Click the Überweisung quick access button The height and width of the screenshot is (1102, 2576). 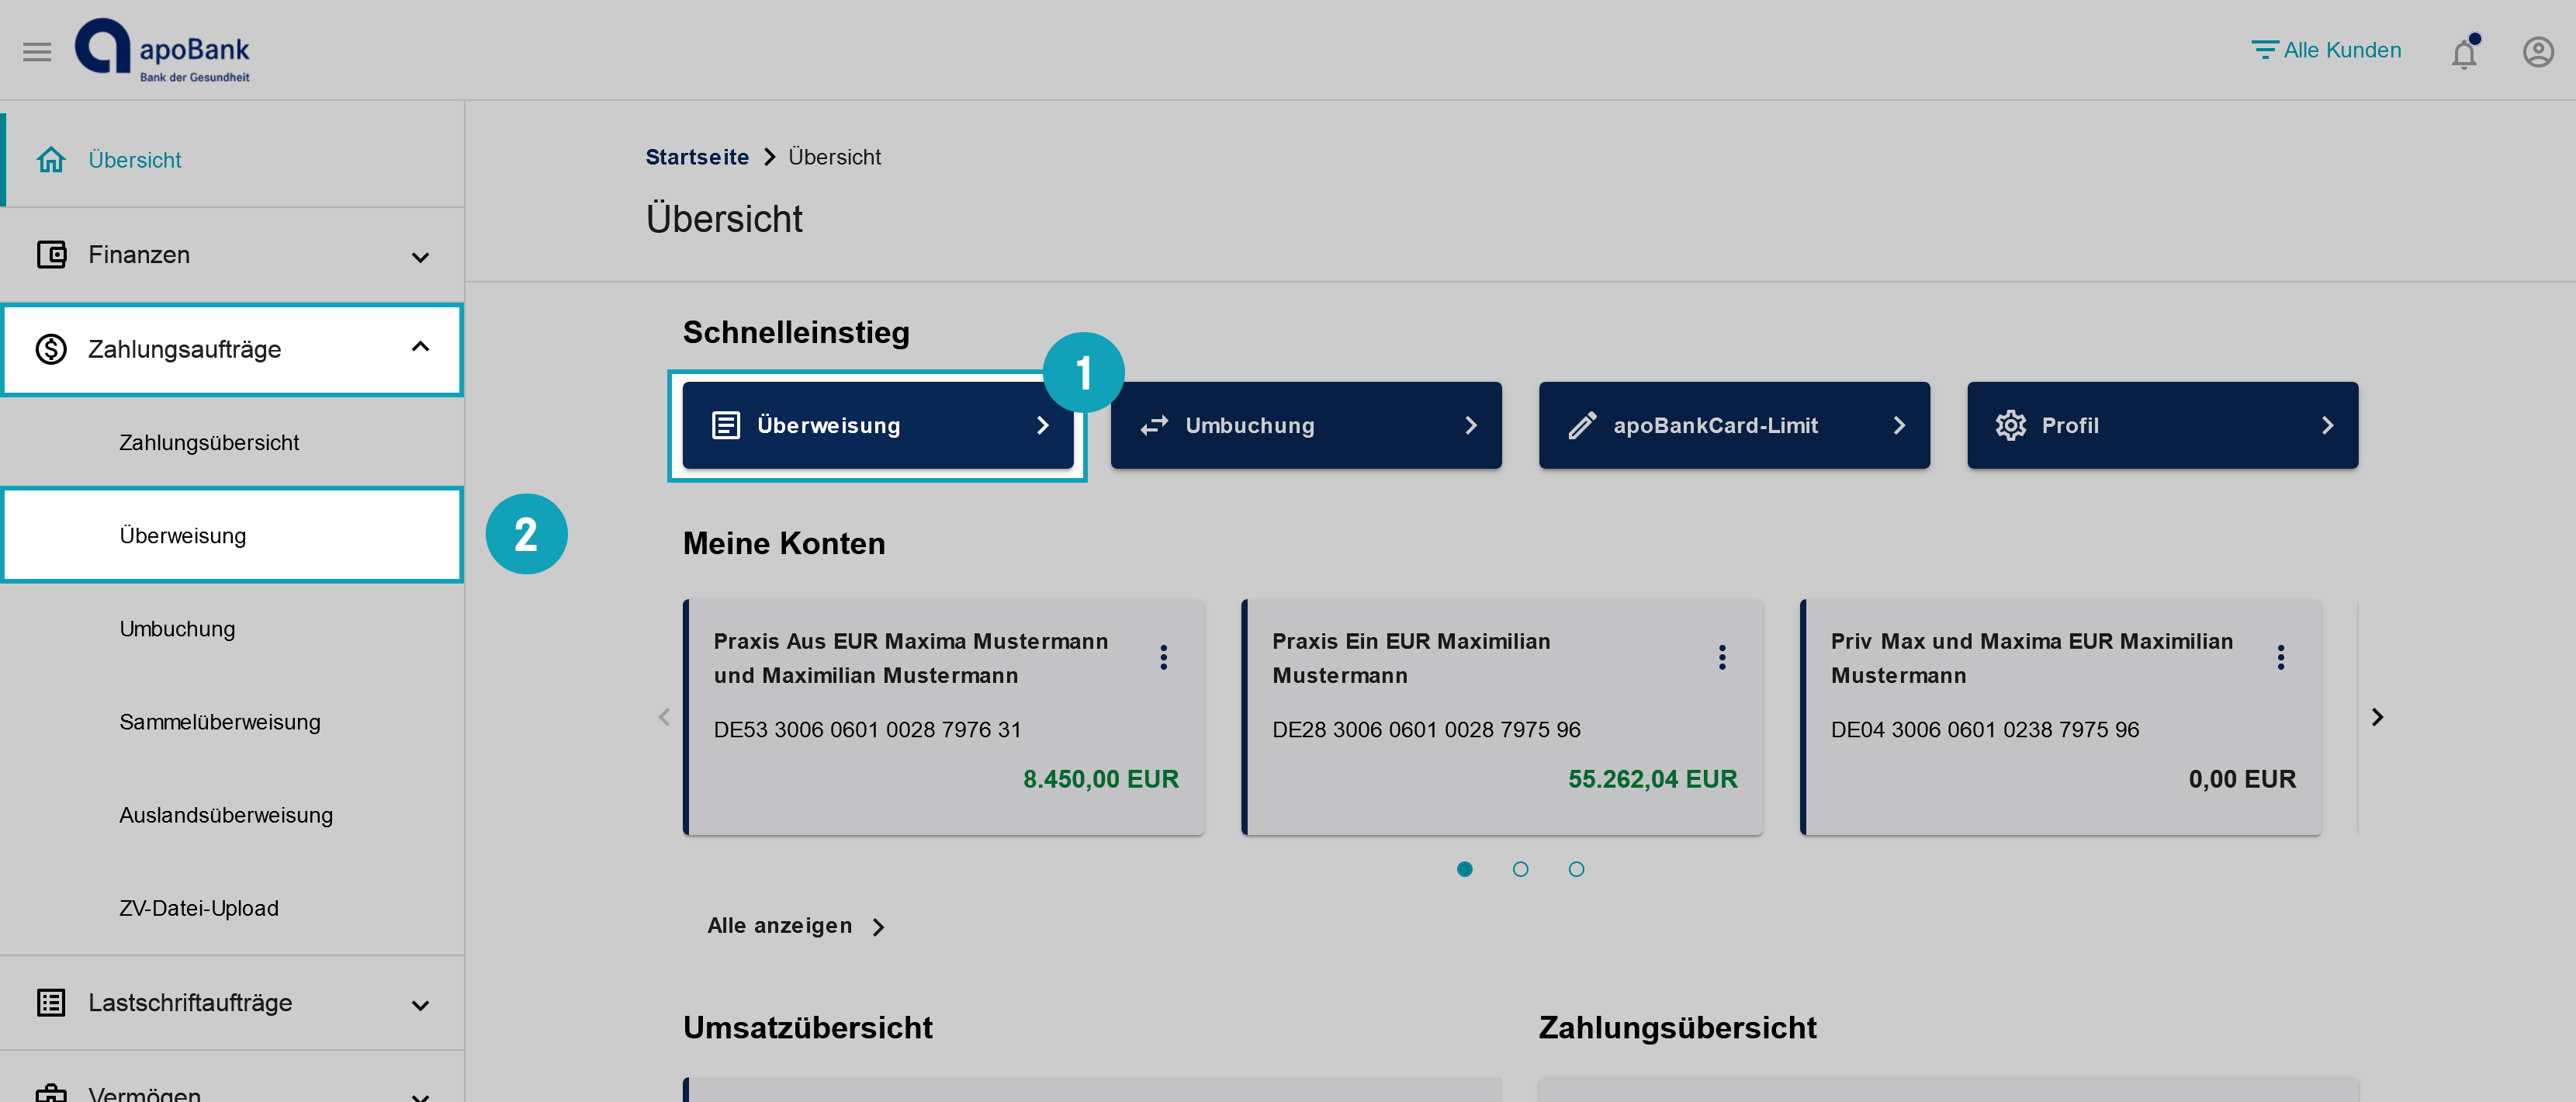(x=877, y=425)
